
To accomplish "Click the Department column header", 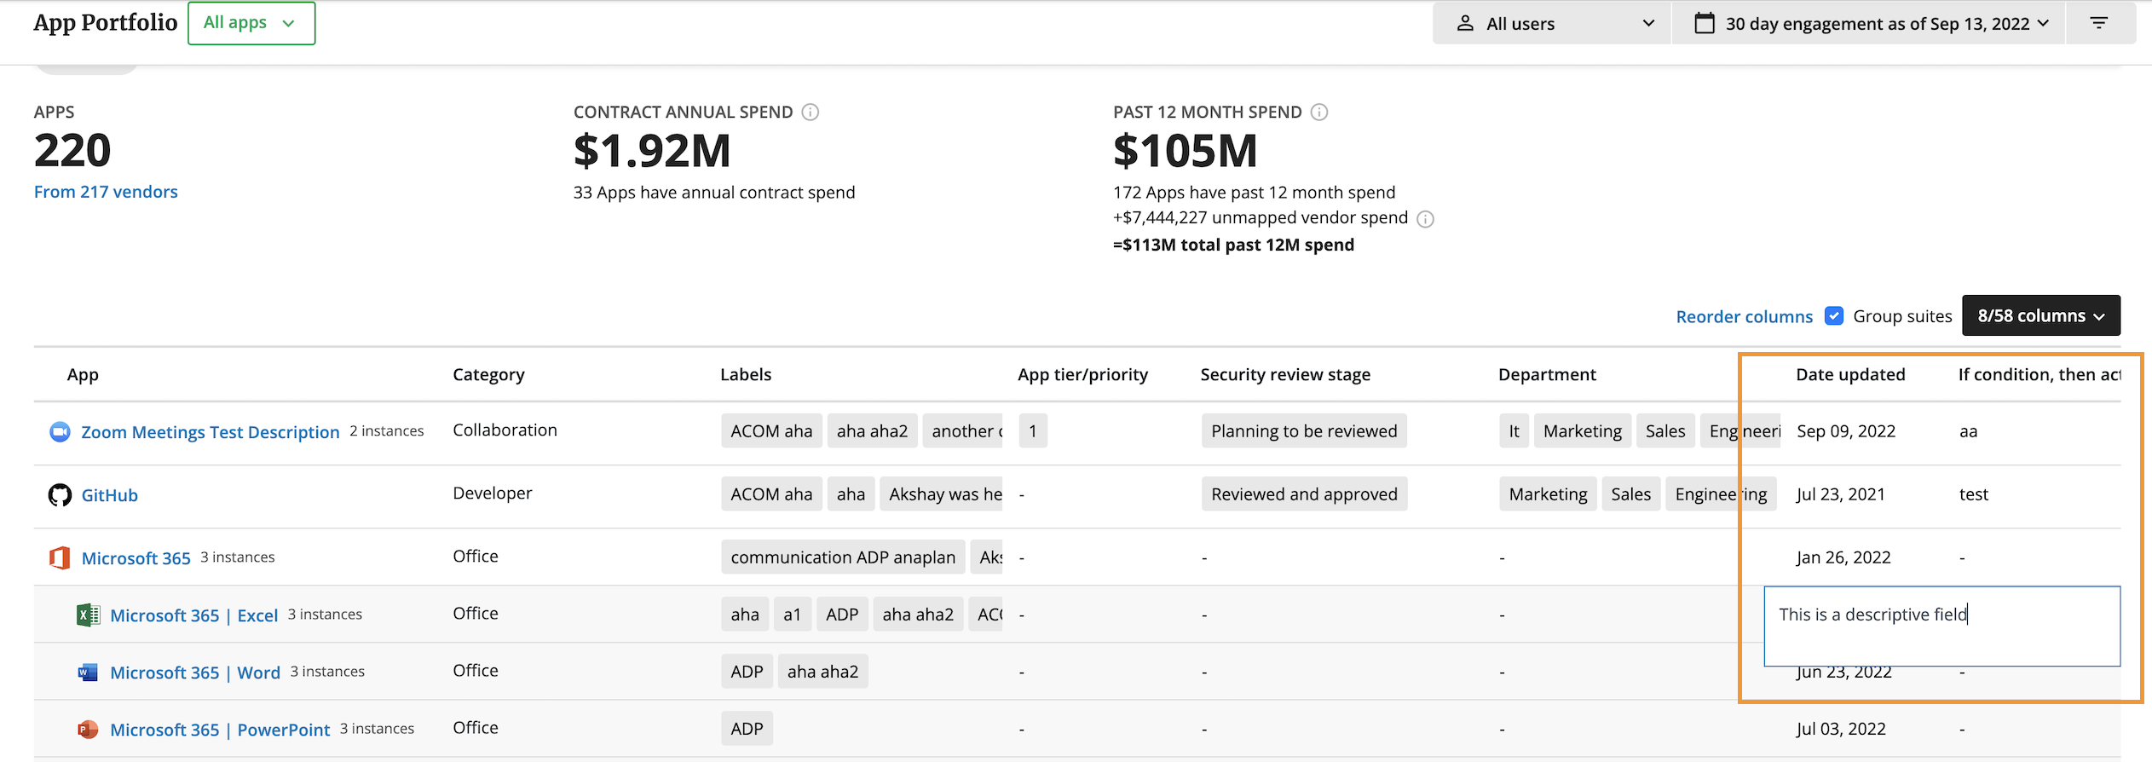I will 1547,374.
